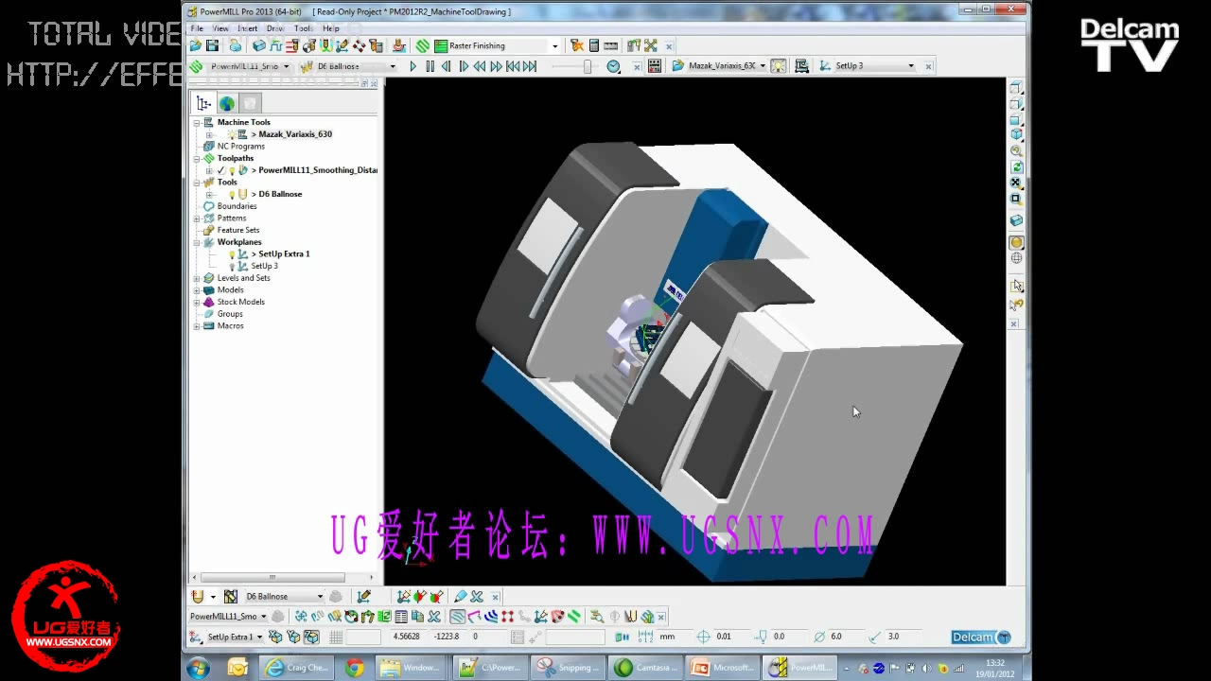The height and width of the screenshot is (681, 1211).
Task: Toggle lightbulb for PowerMILL11_Smoothing toolpath
Action: click(232, 170)
